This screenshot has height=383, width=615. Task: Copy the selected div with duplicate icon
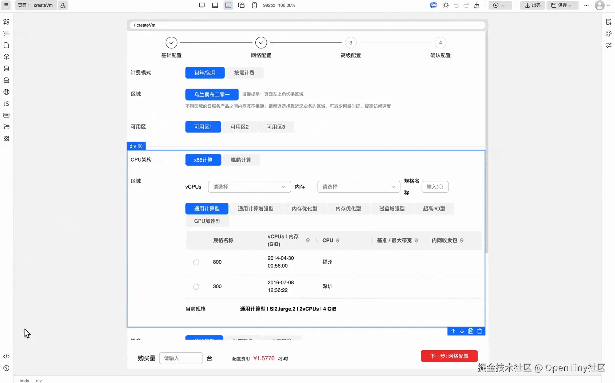coord(471,331)
